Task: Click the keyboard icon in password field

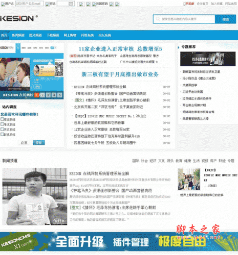Action: click(71, 4)
